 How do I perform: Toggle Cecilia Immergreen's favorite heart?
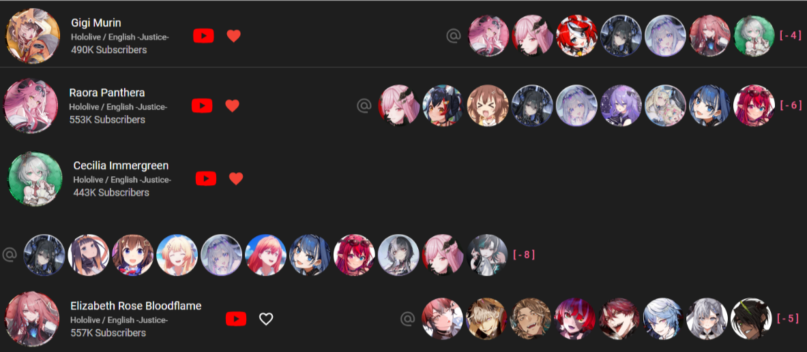[x=236, y=179]
